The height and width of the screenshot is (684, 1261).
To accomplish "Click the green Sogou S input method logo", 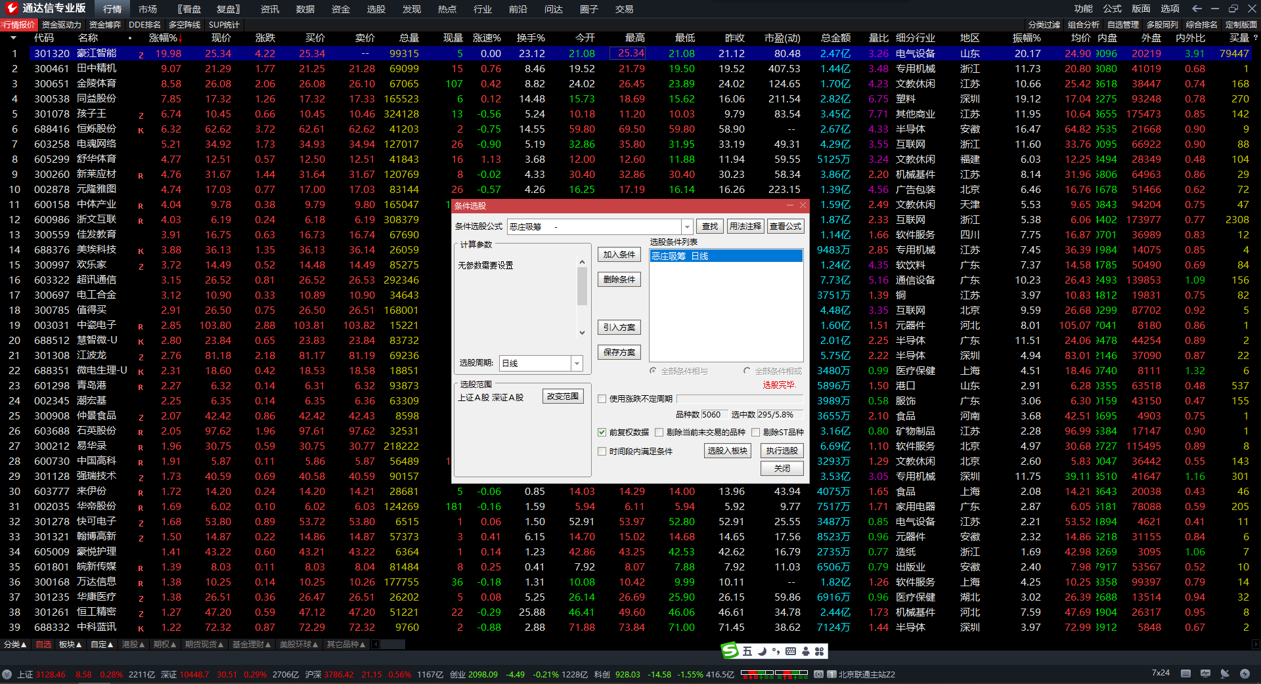I will (x=730, y=651).
